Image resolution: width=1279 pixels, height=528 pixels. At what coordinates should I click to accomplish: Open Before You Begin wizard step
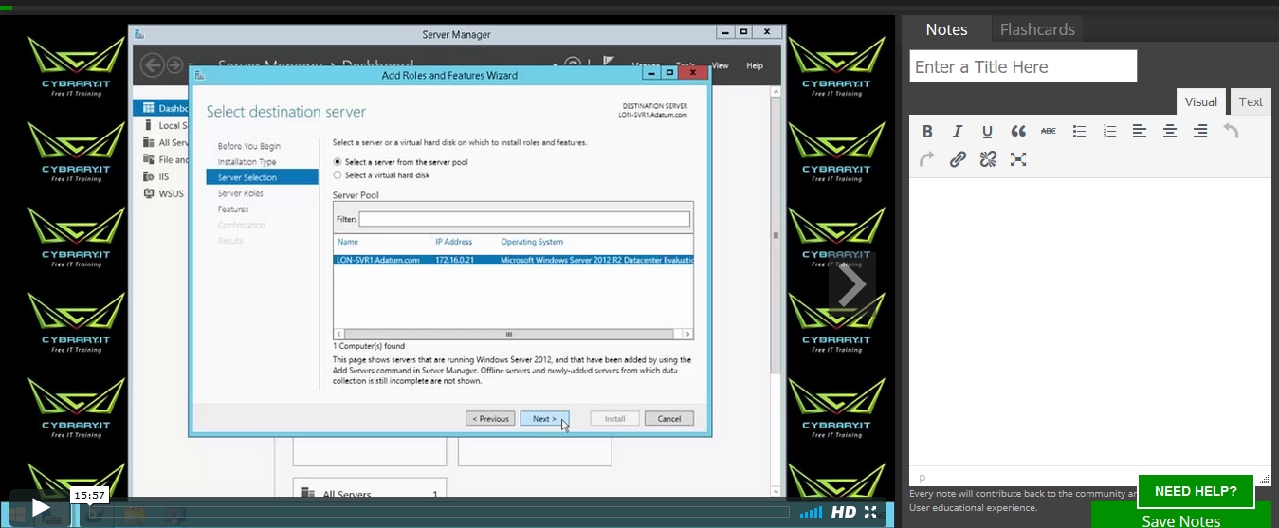click(x=249, y=146)
